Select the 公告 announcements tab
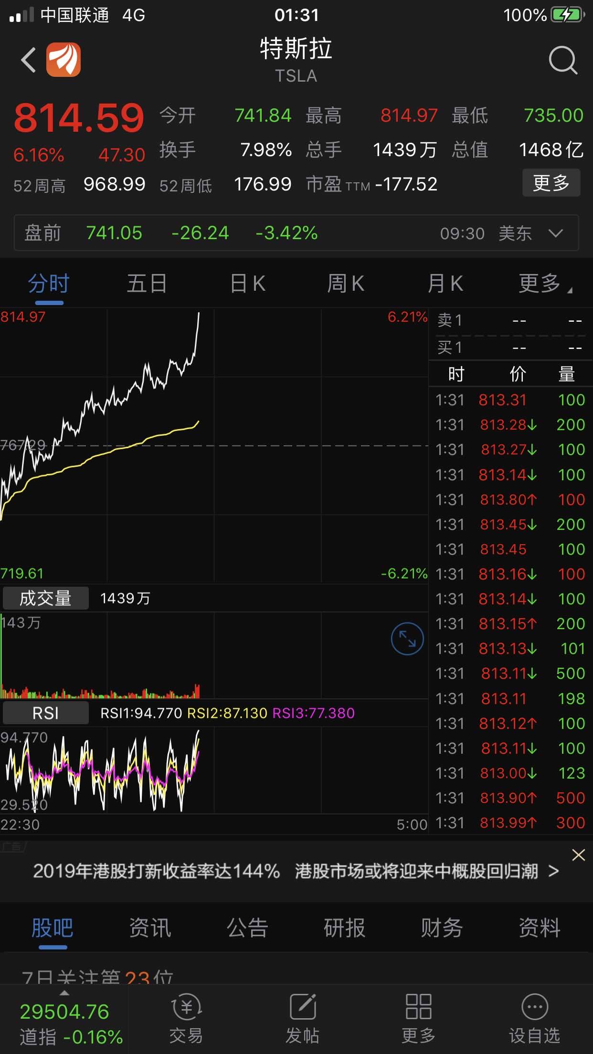The image size is (593, 1054). 247,929
